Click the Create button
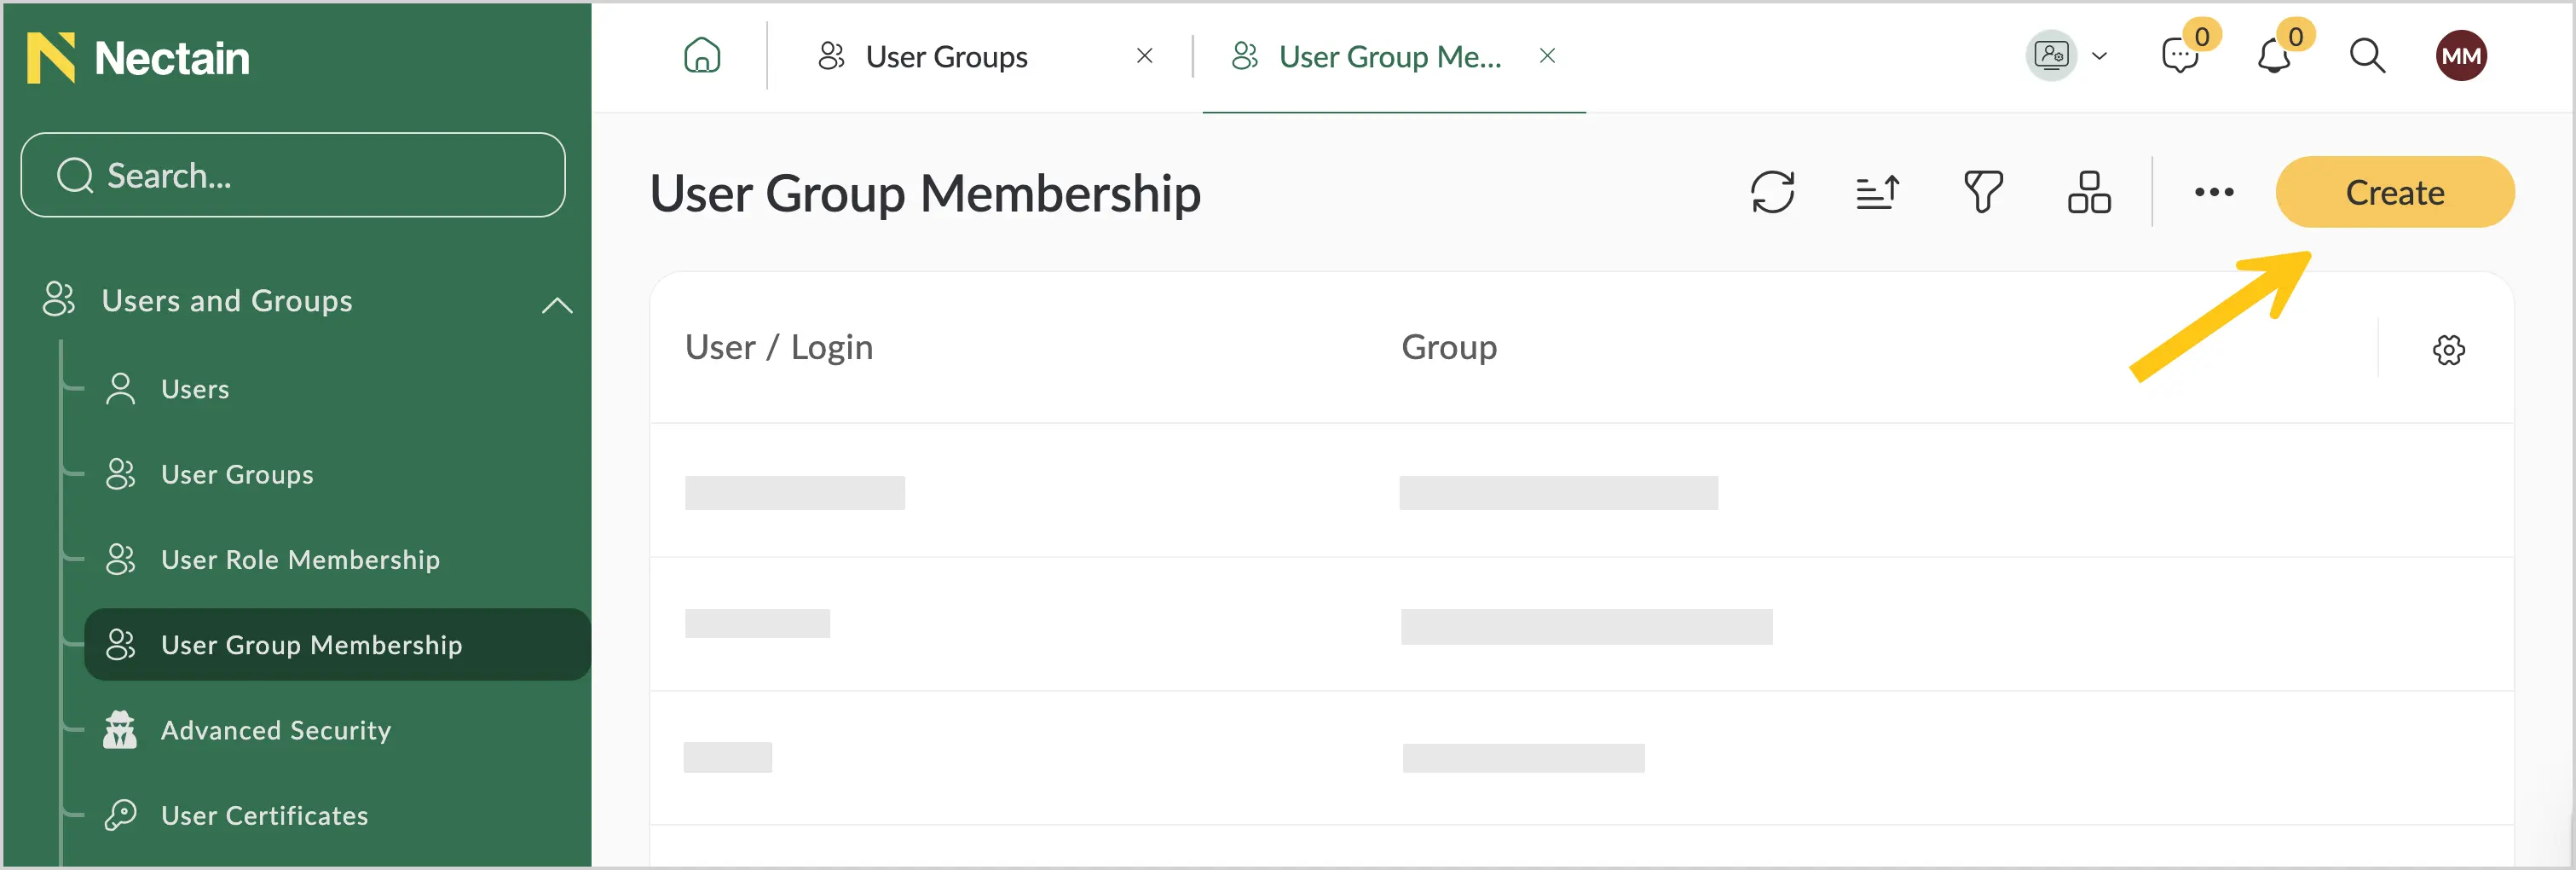Viewport: 2576px width, 870px height. 2395,192
